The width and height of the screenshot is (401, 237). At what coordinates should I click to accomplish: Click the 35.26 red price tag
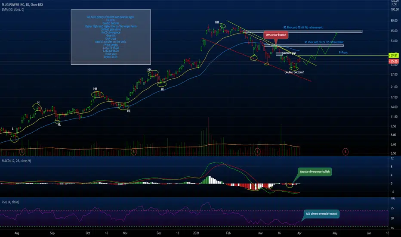pos(393,61)
